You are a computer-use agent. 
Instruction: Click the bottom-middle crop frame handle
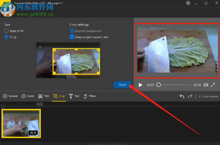(76, 74)
